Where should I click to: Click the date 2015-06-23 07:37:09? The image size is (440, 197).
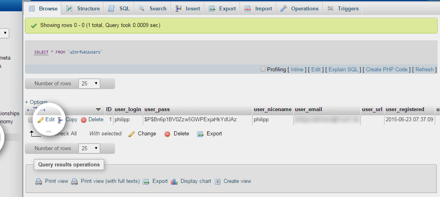[x=409, y=120]
